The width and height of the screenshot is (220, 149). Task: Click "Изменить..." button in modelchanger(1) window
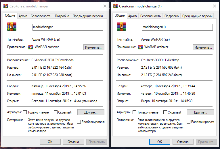[x=203, y=47]
